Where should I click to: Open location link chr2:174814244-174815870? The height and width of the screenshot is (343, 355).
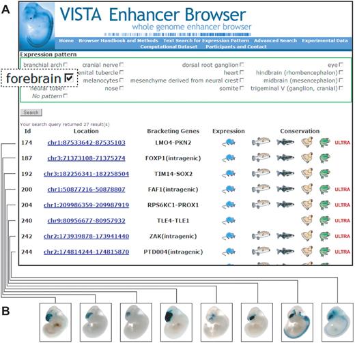tap(86, 252)
